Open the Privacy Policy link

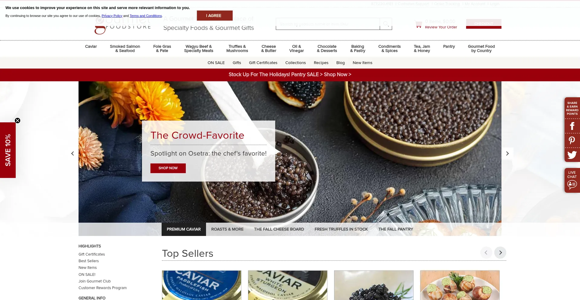pos(112,16)
